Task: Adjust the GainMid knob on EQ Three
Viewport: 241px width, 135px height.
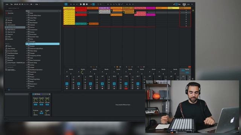Action: tap(41, 100)
